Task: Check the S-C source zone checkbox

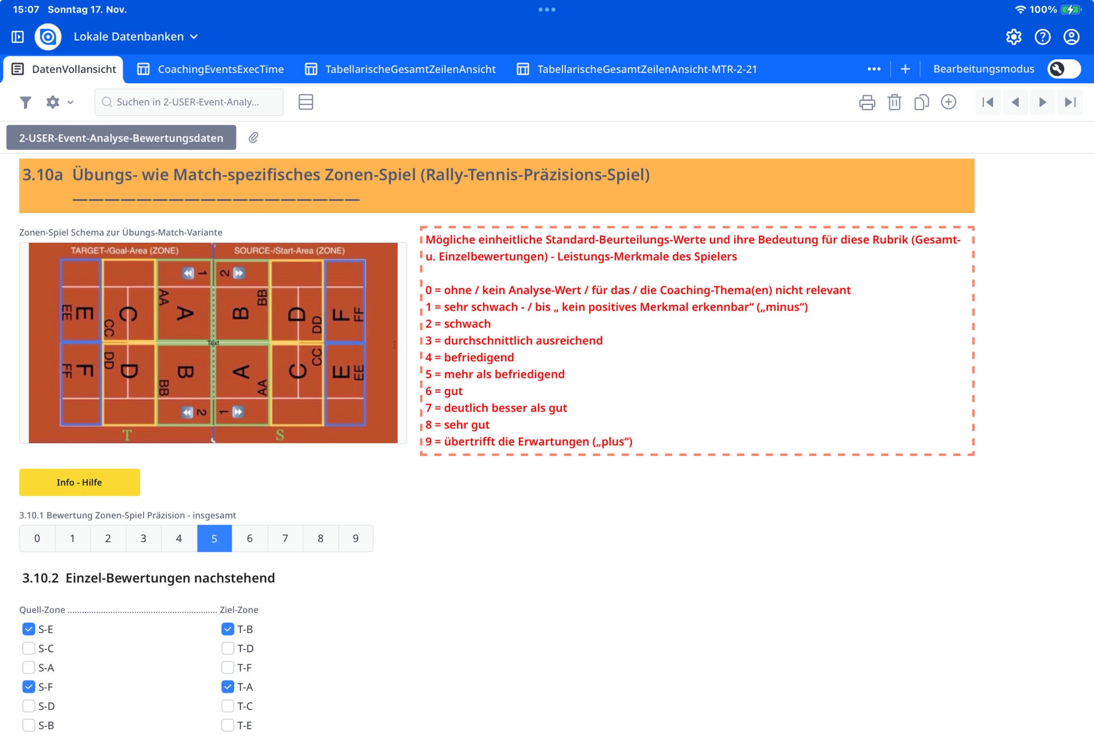Action: (x=28, y=648)
